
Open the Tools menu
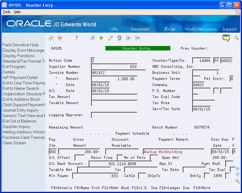click(x=7, y=12)
